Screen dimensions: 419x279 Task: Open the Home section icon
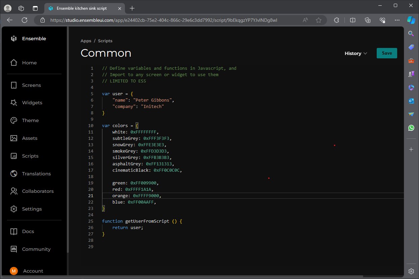click(x=14, y=63)
